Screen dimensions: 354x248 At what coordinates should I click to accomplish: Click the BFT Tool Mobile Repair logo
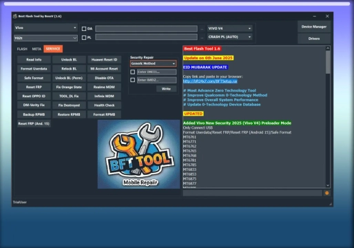(x=138, y=154)
